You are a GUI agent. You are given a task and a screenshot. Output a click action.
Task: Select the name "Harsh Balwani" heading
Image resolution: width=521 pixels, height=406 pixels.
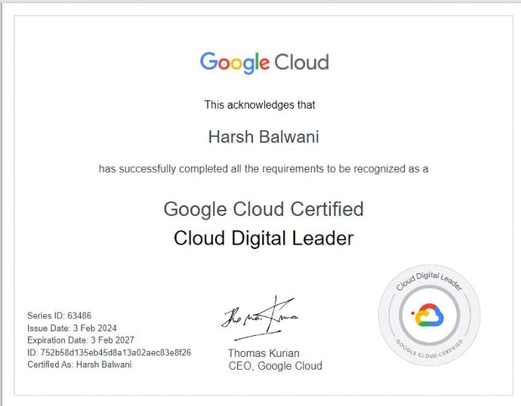click(x=264, y=137)
